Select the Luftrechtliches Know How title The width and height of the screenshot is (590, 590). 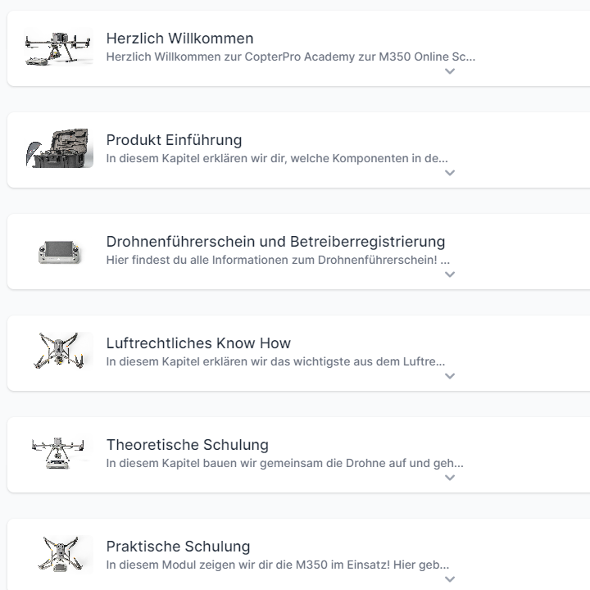[x=198, y=343]
